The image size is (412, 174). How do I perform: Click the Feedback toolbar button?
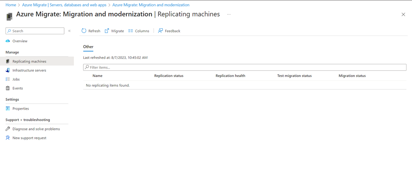click(169, 31)
